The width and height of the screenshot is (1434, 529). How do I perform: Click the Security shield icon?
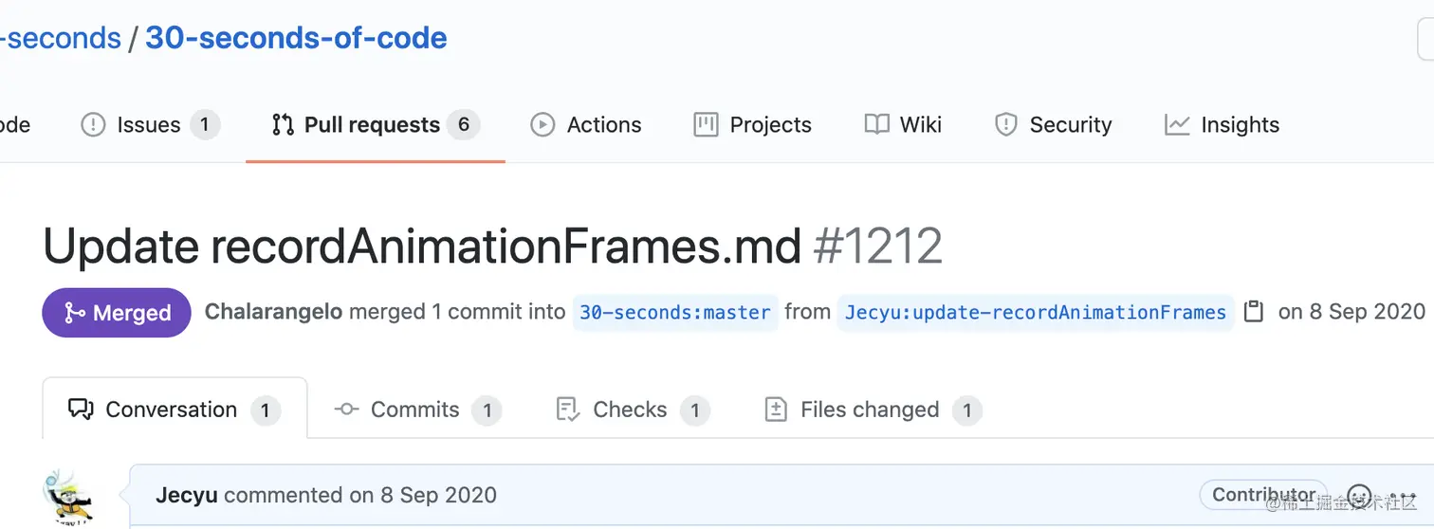[1006, 125]
